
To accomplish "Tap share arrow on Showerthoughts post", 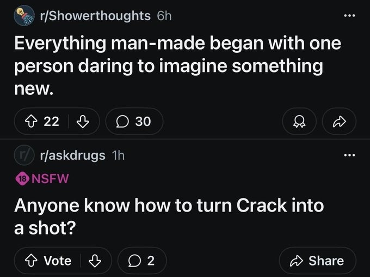I will coord(340,121).
